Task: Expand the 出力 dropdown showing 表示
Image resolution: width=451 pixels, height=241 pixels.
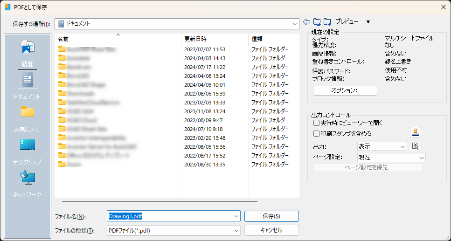Action: [403, 147]
